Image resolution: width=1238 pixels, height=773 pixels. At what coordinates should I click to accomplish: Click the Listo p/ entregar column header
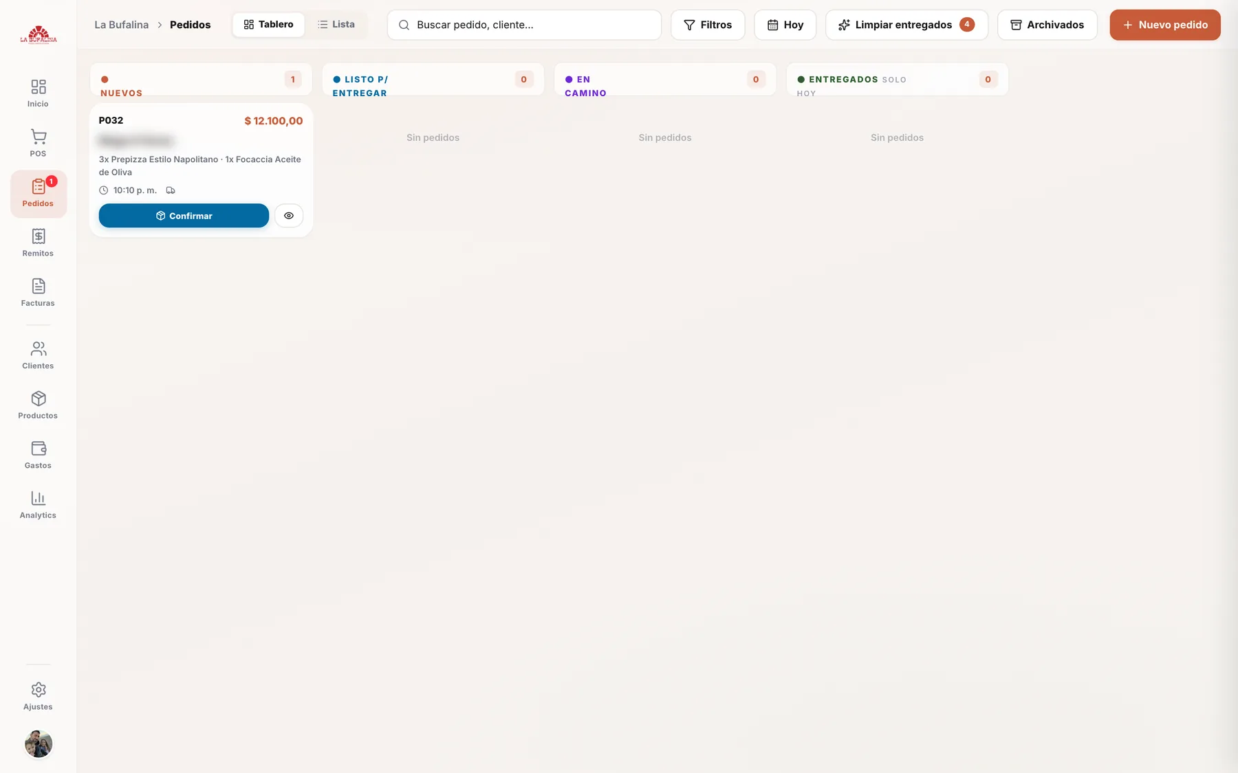pos(433,80)
